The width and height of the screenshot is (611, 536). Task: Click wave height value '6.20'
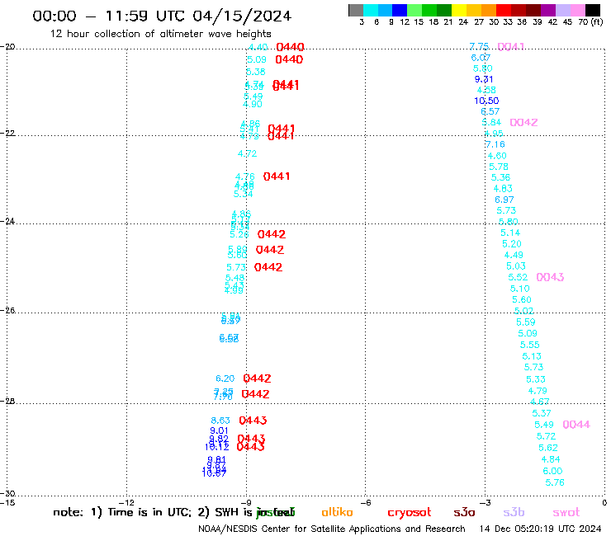click(x=225, y=378)
